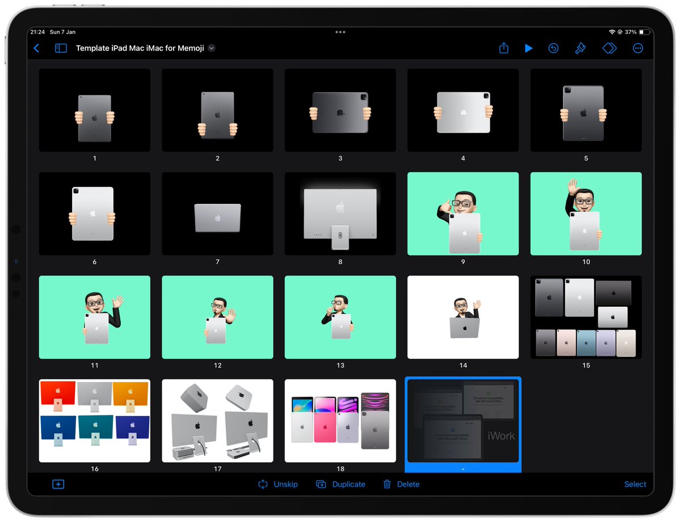Go back with the left chevron arrow
Viewport: 681px width, 523px height.
37,49
